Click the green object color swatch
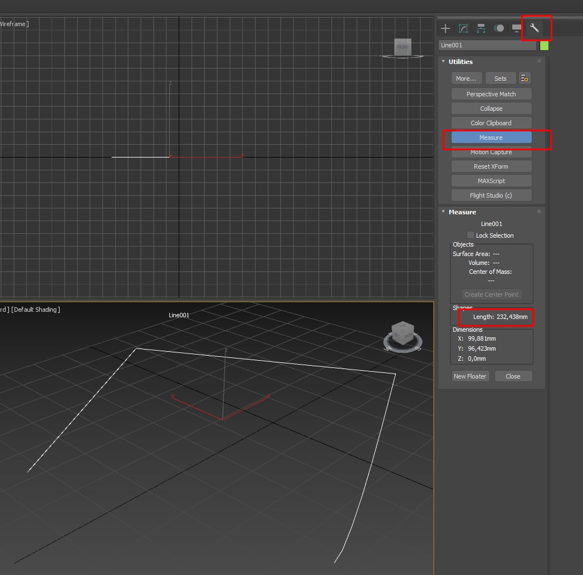 pos(544,45)
